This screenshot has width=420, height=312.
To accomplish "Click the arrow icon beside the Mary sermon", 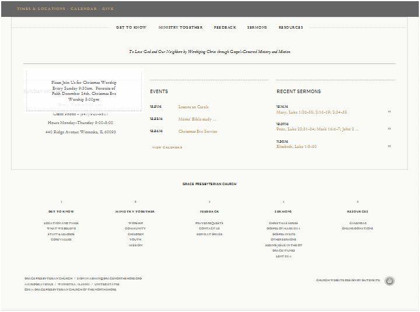I will pyautogui.click(x=390, y=112).
